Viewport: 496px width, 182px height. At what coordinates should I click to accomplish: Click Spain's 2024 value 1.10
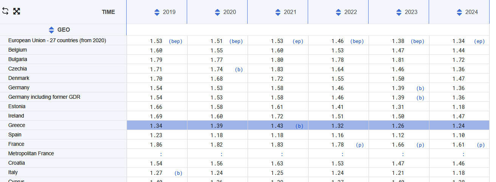coord(459,135)
